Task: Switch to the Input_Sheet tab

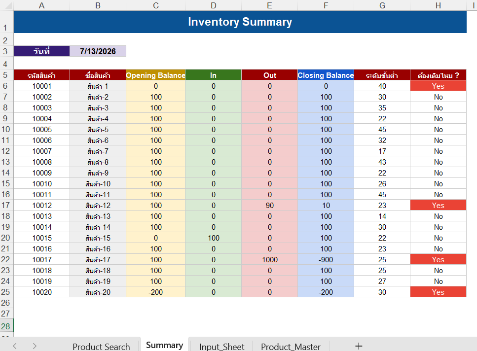Action: pyautogui.click(x=222, y=347)
